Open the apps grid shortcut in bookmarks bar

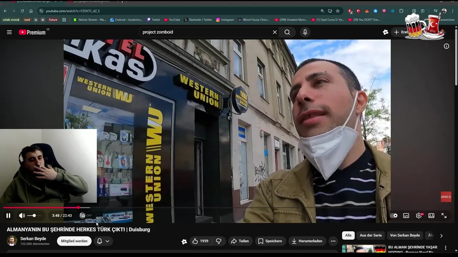click(x=64, y=20)
